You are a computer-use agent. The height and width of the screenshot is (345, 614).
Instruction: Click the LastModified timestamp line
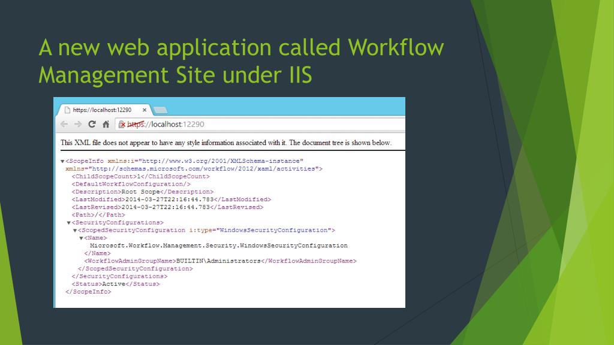coord(171,199)
